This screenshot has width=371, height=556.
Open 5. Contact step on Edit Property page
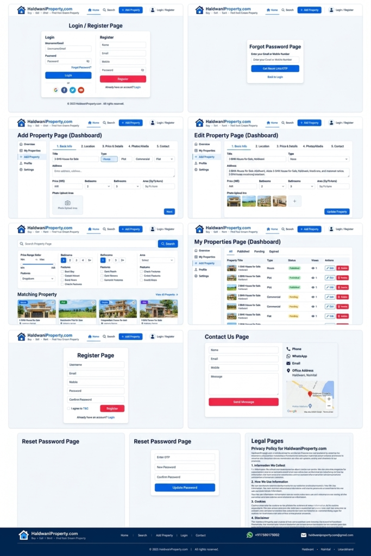point(337,146)
